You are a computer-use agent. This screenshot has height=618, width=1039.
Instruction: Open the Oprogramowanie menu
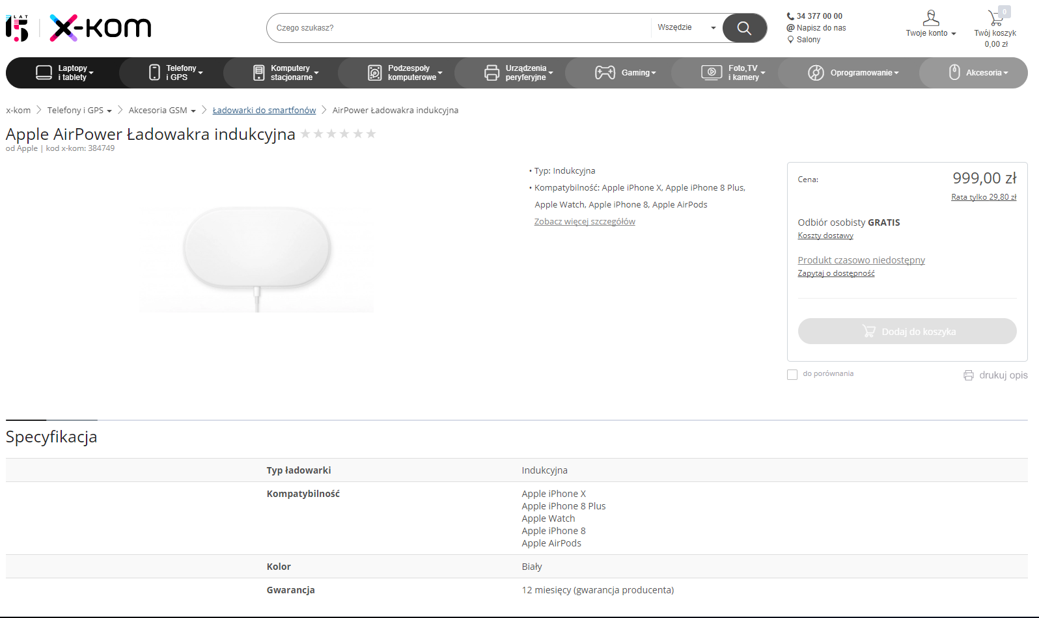tap(853, 73)
